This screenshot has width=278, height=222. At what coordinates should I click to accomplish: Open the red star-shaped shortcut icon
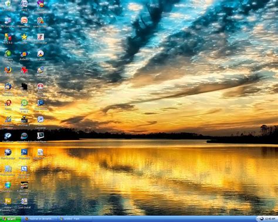[x=24, y=70]
